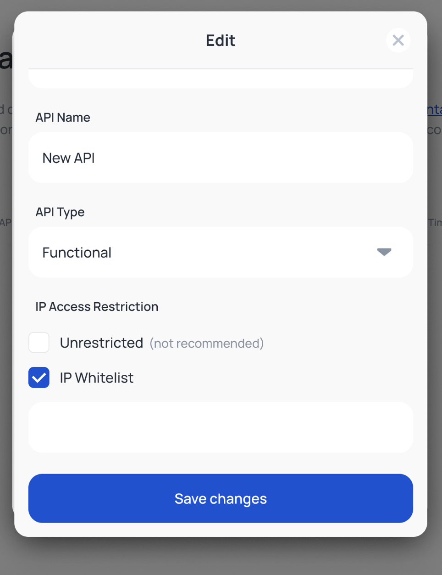442x575 pixels.
Task: Click the Save changes button
Action: [221, 498]
